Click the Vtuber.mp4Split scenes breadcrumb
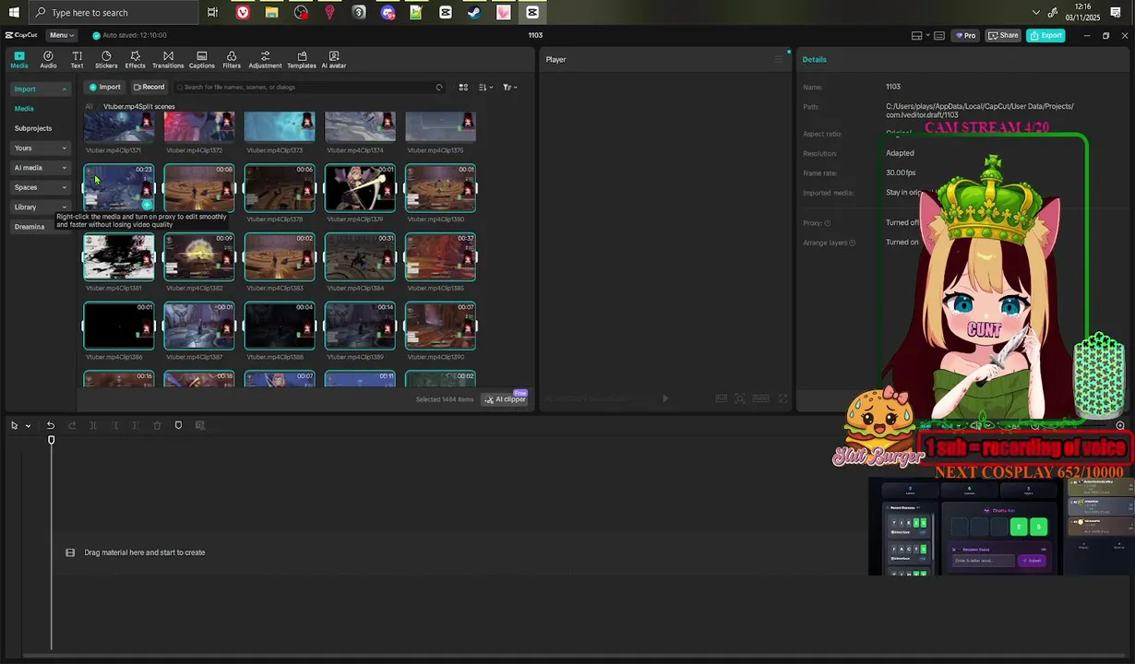The width and height of the screenshot is (1135, 664). coord(139,106)
